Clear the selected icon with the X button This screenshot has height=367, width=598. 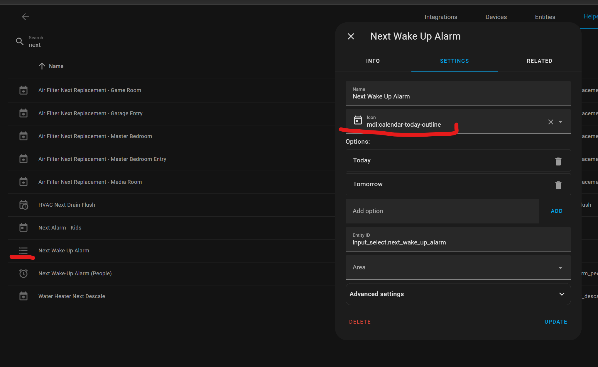(550, 122)
